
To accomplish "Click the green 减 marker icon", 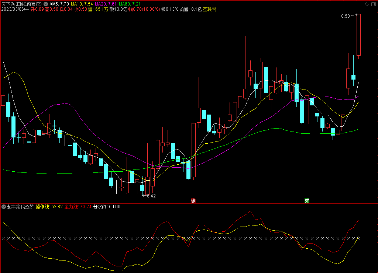I will click(307, 200).
